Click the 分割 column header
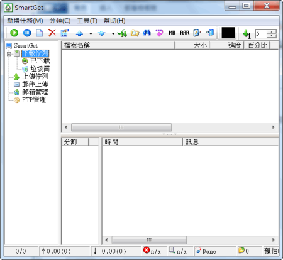This screenshot has height=260, width=283. [75, 142]
